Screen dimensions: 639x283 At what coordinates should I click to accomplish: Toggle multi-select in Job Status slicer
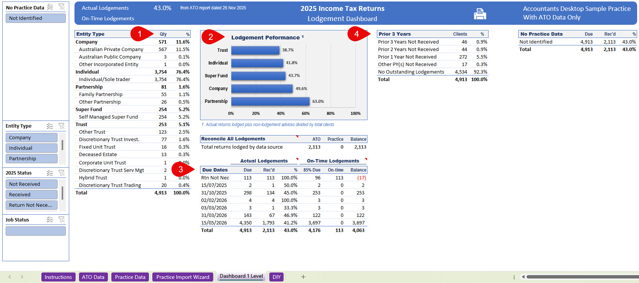pyautogui.click(x=50, y=220)
